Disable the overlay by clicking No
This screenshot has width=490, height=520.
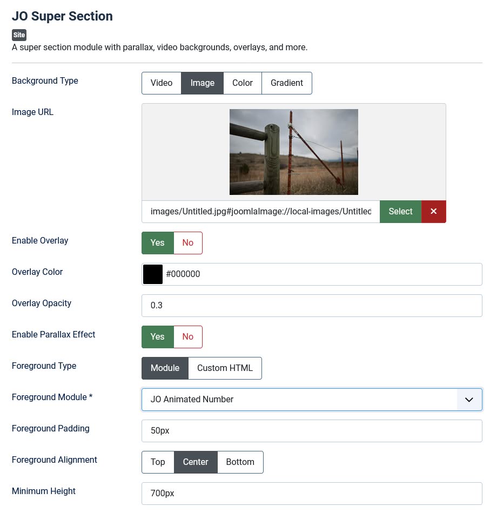point(187,242)
